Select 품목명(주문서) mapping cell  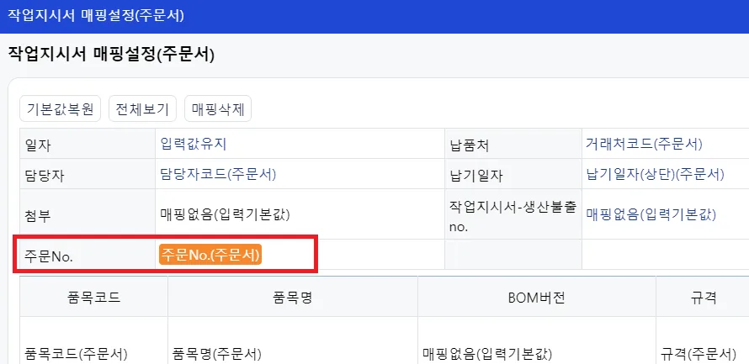(x=216, y=354)
